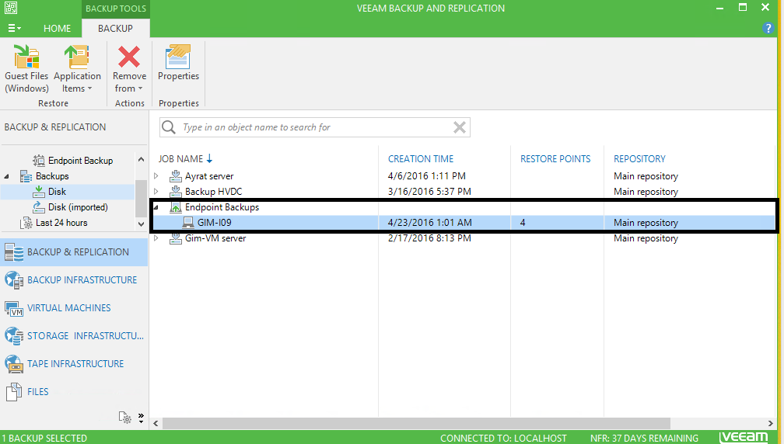Click 2/17/2016 8:13 PM creation time
784x444 pixels.
pyautogui.click(x=429, y=238)
